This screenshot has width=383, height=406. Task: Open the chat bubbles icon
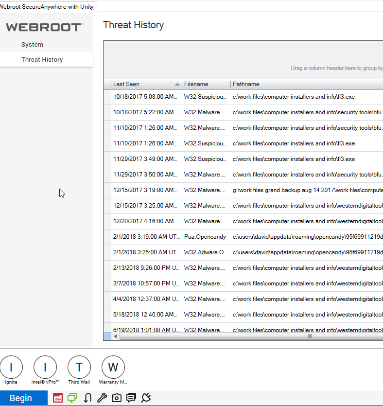click(x=131, y=398)
